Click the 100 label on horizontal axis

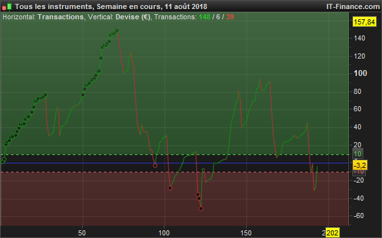tap(164, 233)
